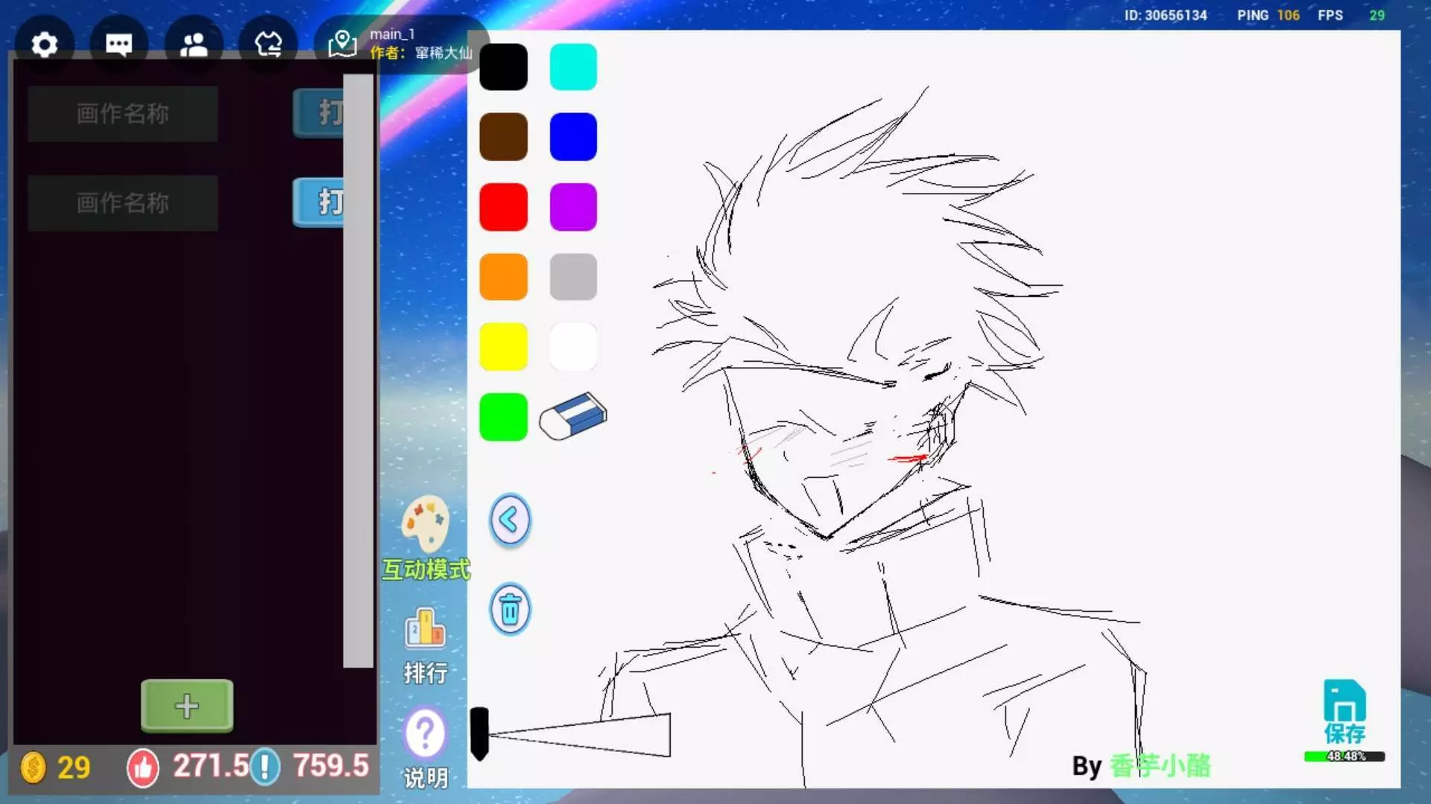Click the second 画作名称 name field
Viewport: 1431px width, 804px height.
tap(123, 202)
